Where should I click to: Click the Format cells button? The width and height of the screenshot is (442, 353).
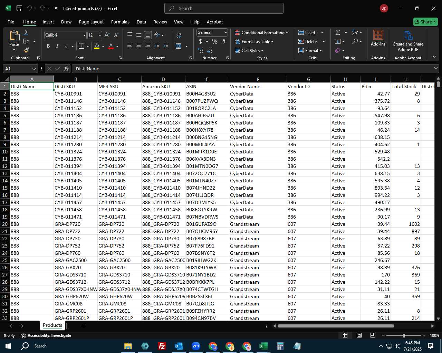click(310, 50)
